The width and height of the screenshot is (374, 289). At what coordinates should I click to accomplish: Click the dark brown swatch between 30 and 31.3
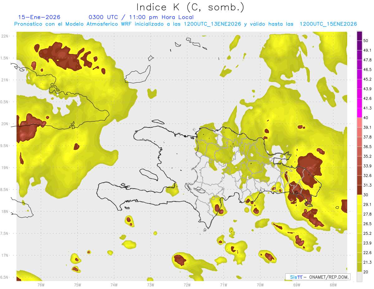tap(360, 190)
